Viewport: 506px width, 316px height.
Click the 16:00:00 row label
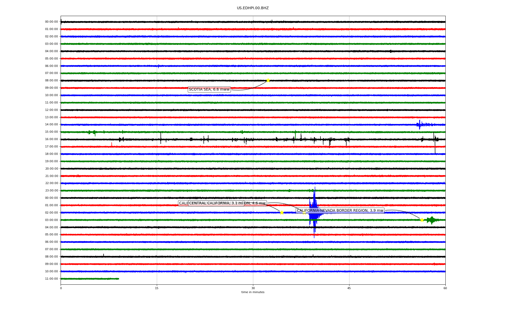[51, 139]
